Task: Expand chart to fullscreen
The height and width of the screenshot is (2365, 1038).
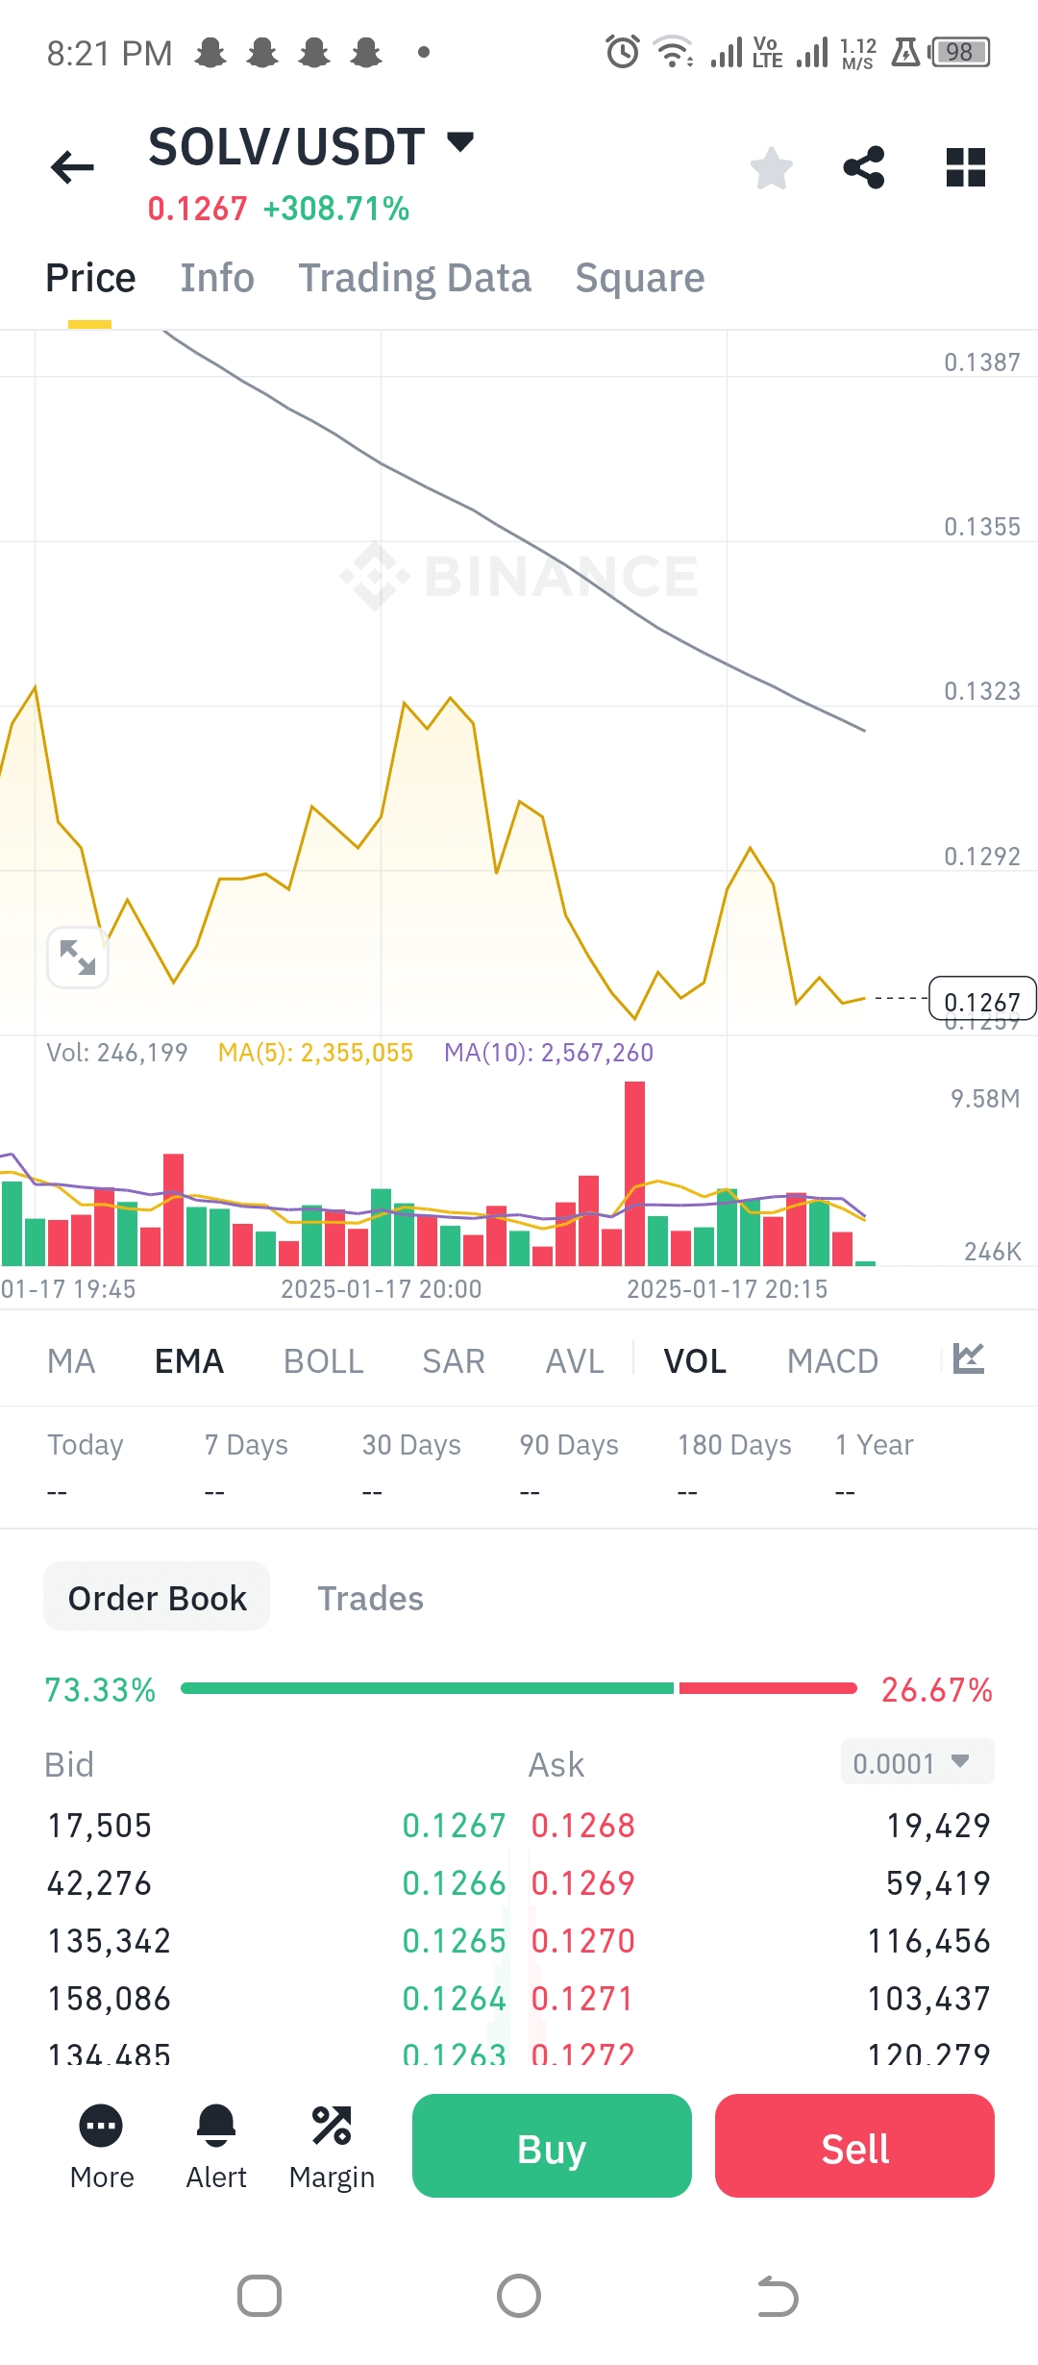Action: tap(78, 958)
